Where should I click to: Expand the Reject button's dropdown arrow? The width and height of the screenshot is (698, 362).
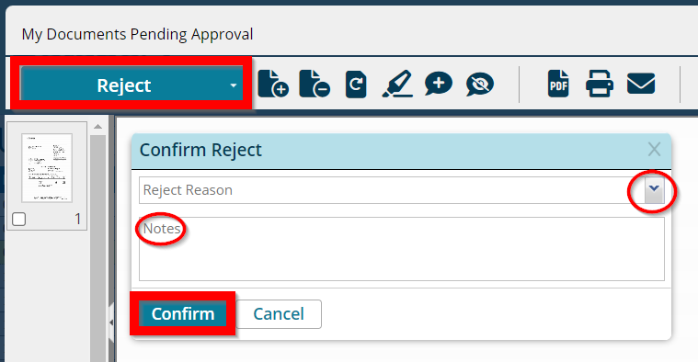point(234,85)
